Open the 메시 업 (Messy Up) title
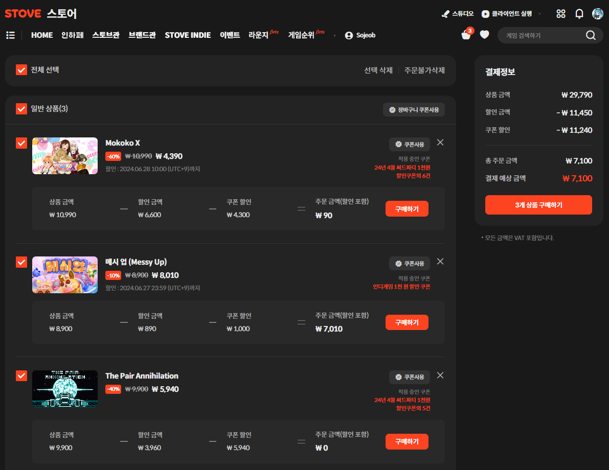Viewport: 609px width, 470px height. click(136, 262)
